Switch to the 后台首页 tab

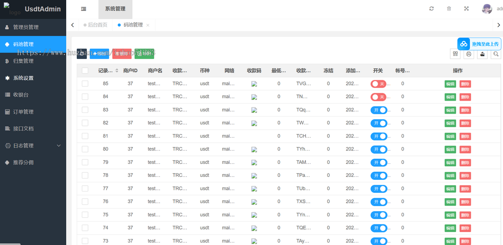point(95,25)
